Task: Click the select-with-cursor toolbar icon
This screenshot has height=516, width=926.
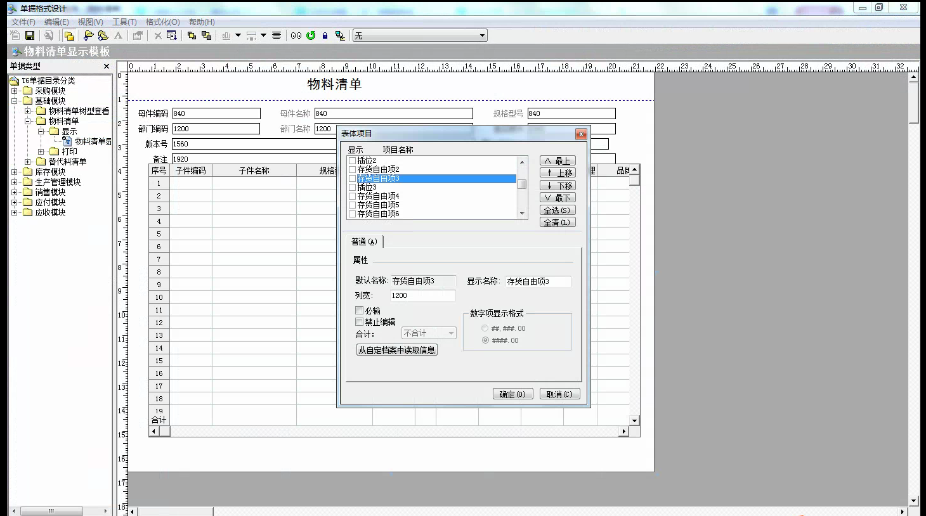Action: [340, 35]
